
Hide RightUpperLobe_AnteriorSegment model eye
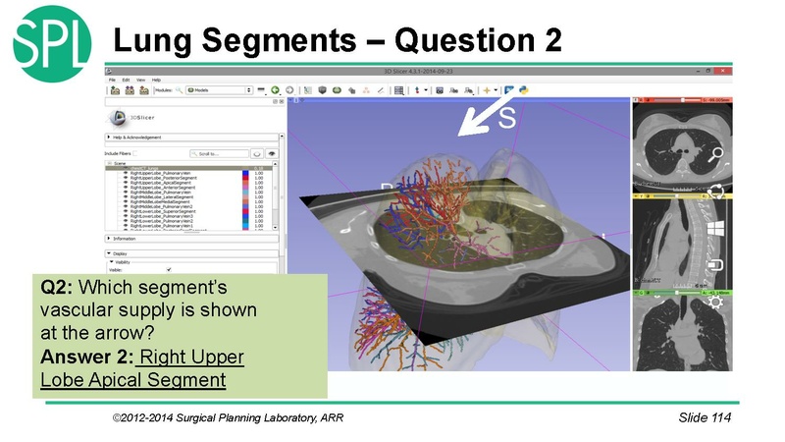click(126, 188)
